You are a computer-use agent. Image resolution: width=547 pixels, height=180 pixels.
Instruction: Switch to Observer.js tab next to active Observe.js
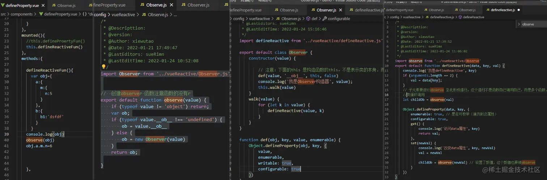(198, 5)
